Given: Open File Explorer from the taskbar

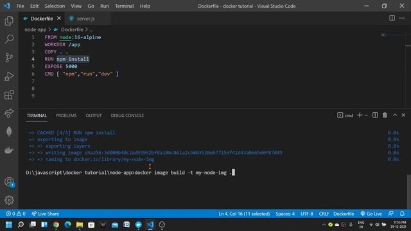Looking at the screenshot, I should point(80,225).
